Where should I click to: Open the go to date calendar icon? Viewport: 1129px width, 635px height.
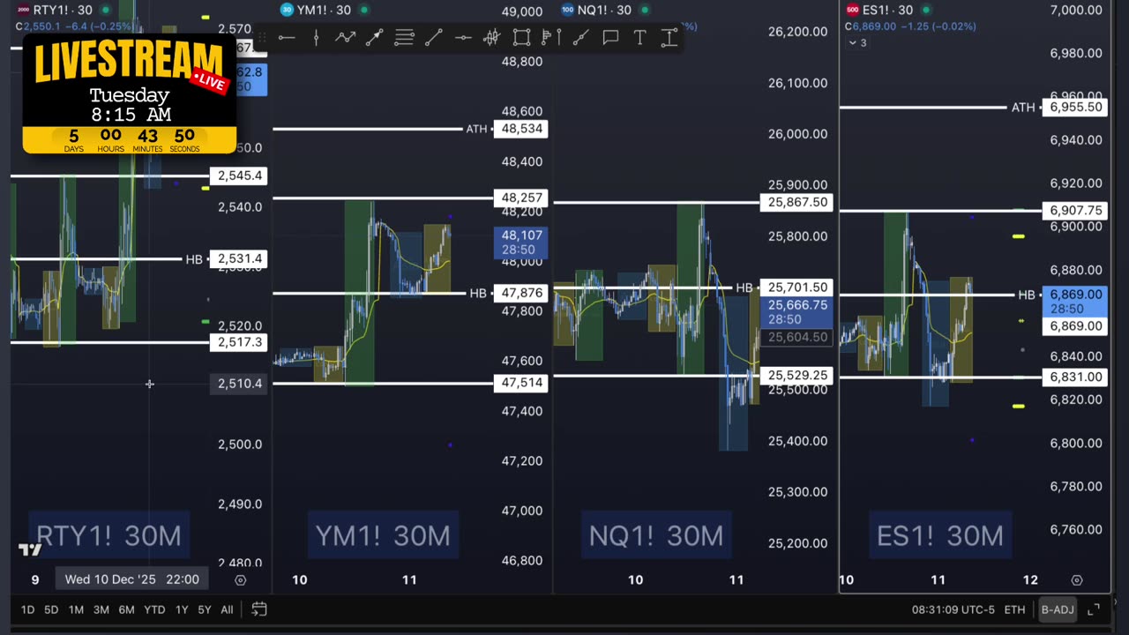(x=259, y=609)
